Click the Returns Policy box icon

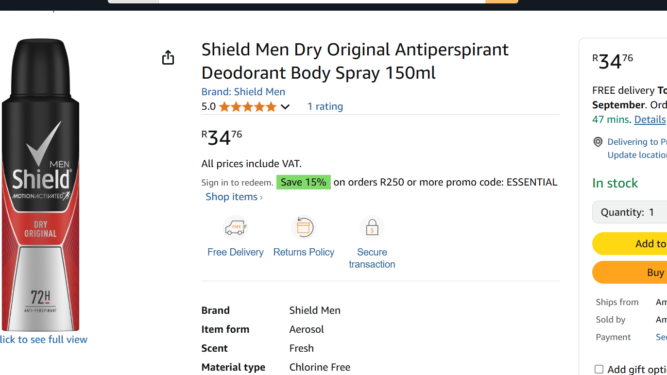pyautogui.click(x=304, y=227)
